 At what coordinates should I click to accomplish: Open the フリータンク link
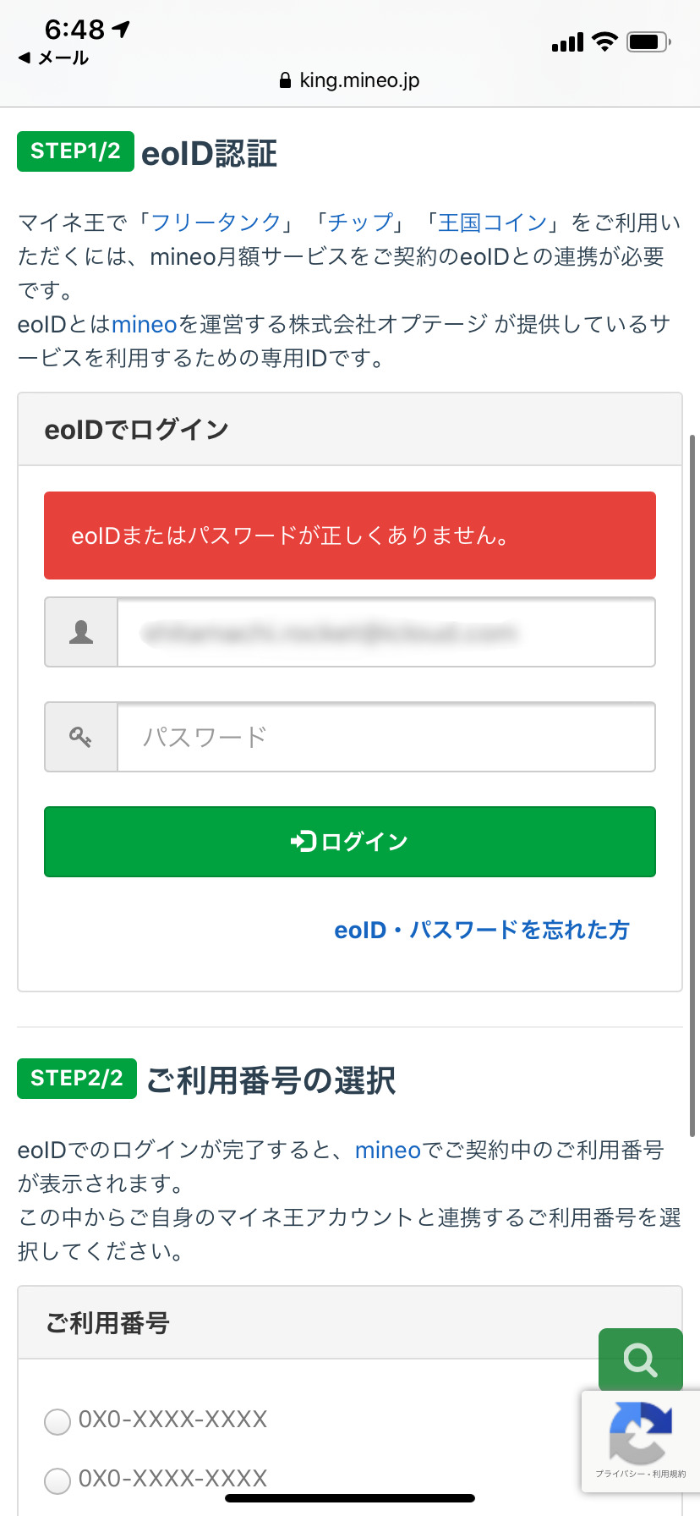pyautogui.click(x=216, y=222)
